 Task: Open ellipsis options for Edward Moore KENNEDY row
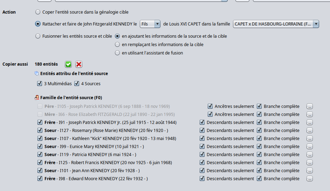(x=309, y=179)
